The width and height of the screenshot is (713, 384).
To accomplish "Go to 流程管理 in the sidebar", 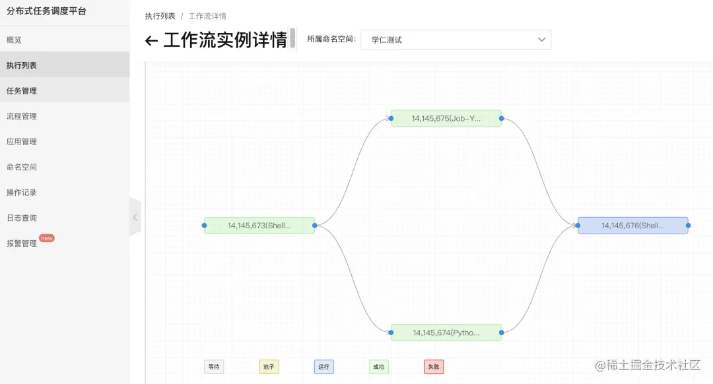I will pyautogui.click(x=65, y=116).
